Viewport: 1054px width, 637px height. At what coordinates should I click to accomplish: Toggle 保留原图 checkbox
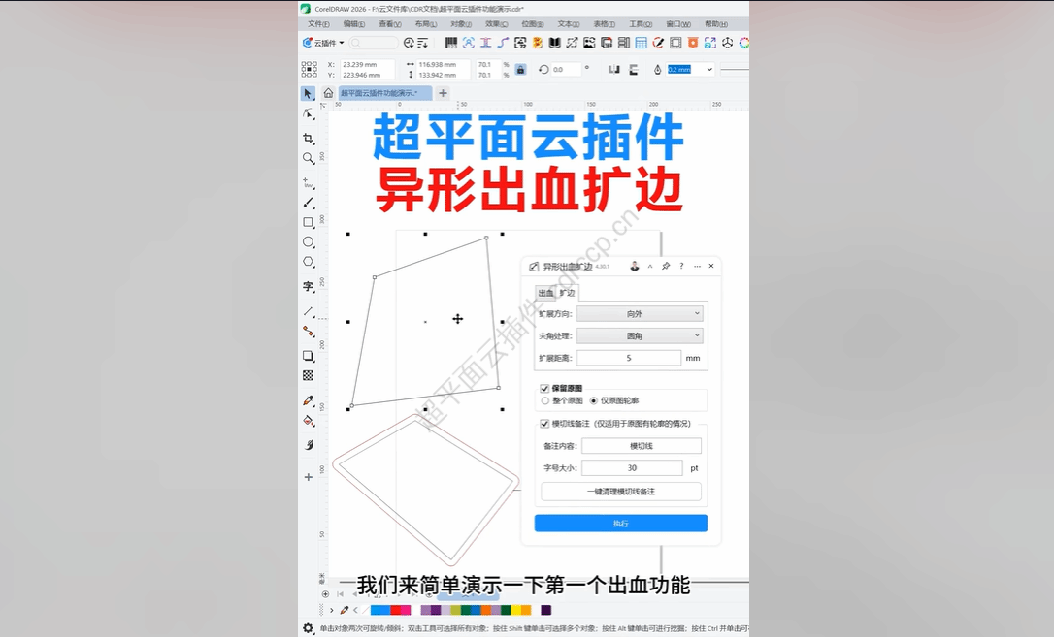pyautogui.click(x=544, y=388)
